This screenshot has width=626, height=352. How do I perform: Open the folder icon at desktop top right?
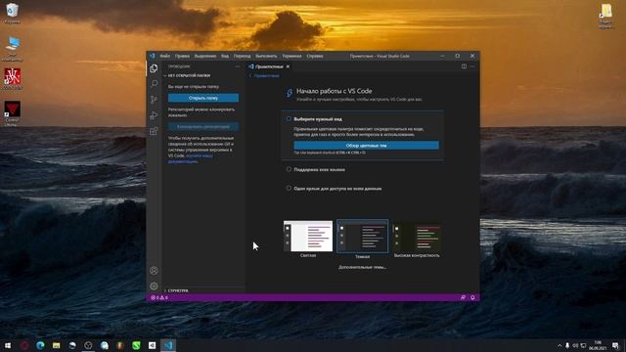(606, 16)
